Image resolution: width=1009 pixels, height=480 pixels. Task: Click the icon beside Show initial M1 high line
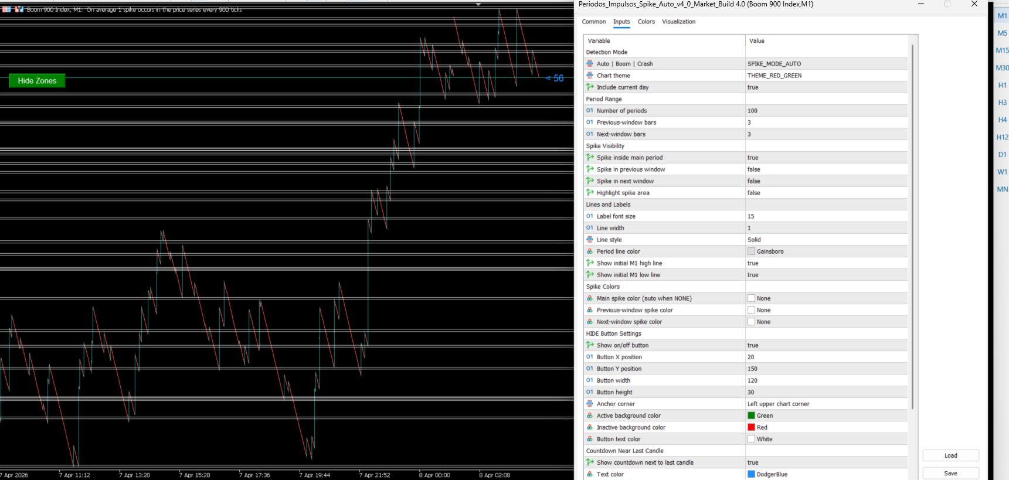[590, 263]
